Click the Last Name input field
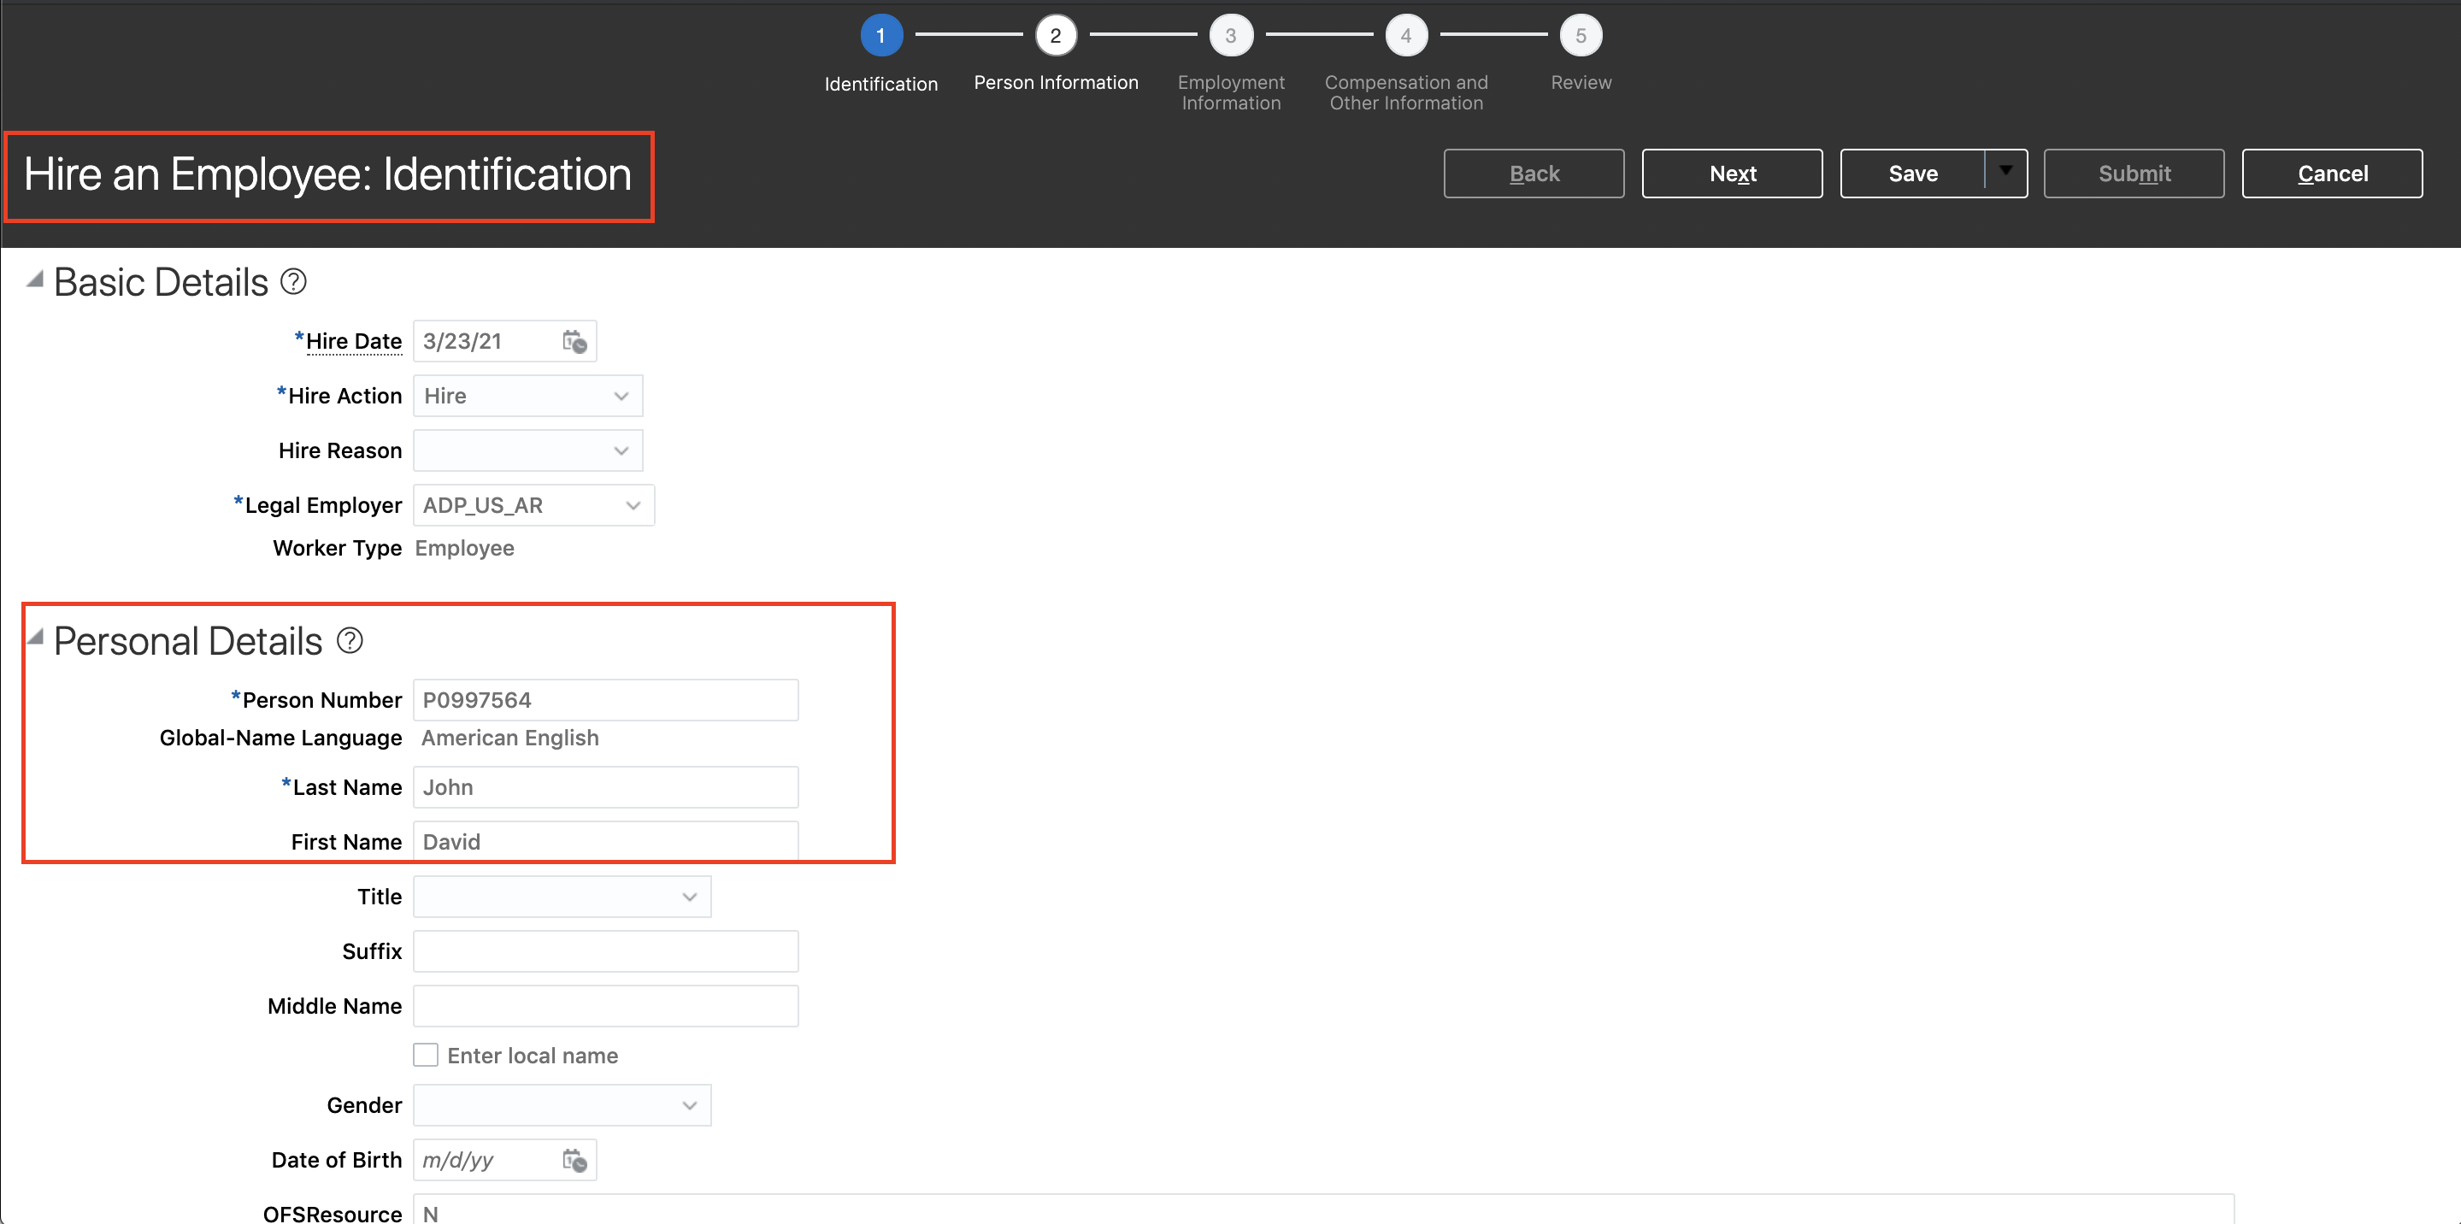The image size is (2461, 1224). coord(606,787)
